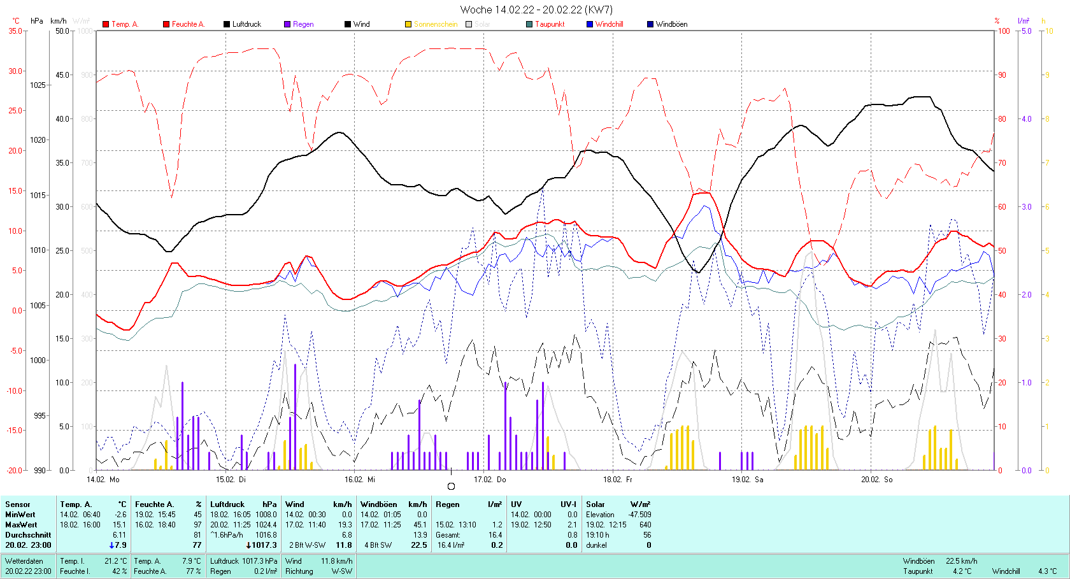Viewport: 1070px width, 579px height.
Task: Click the 18.02. Fr day marker
Action: pyautogui.click(x=618, y=480)
